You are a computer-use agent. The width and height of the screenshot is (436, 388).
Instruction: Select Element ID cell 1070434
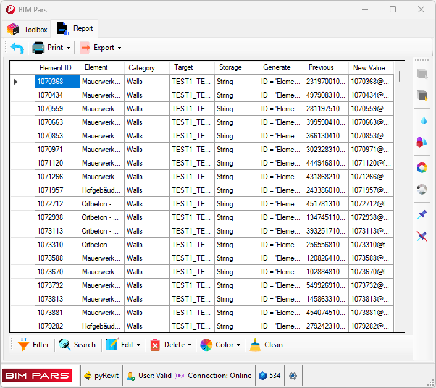point(57,95)
